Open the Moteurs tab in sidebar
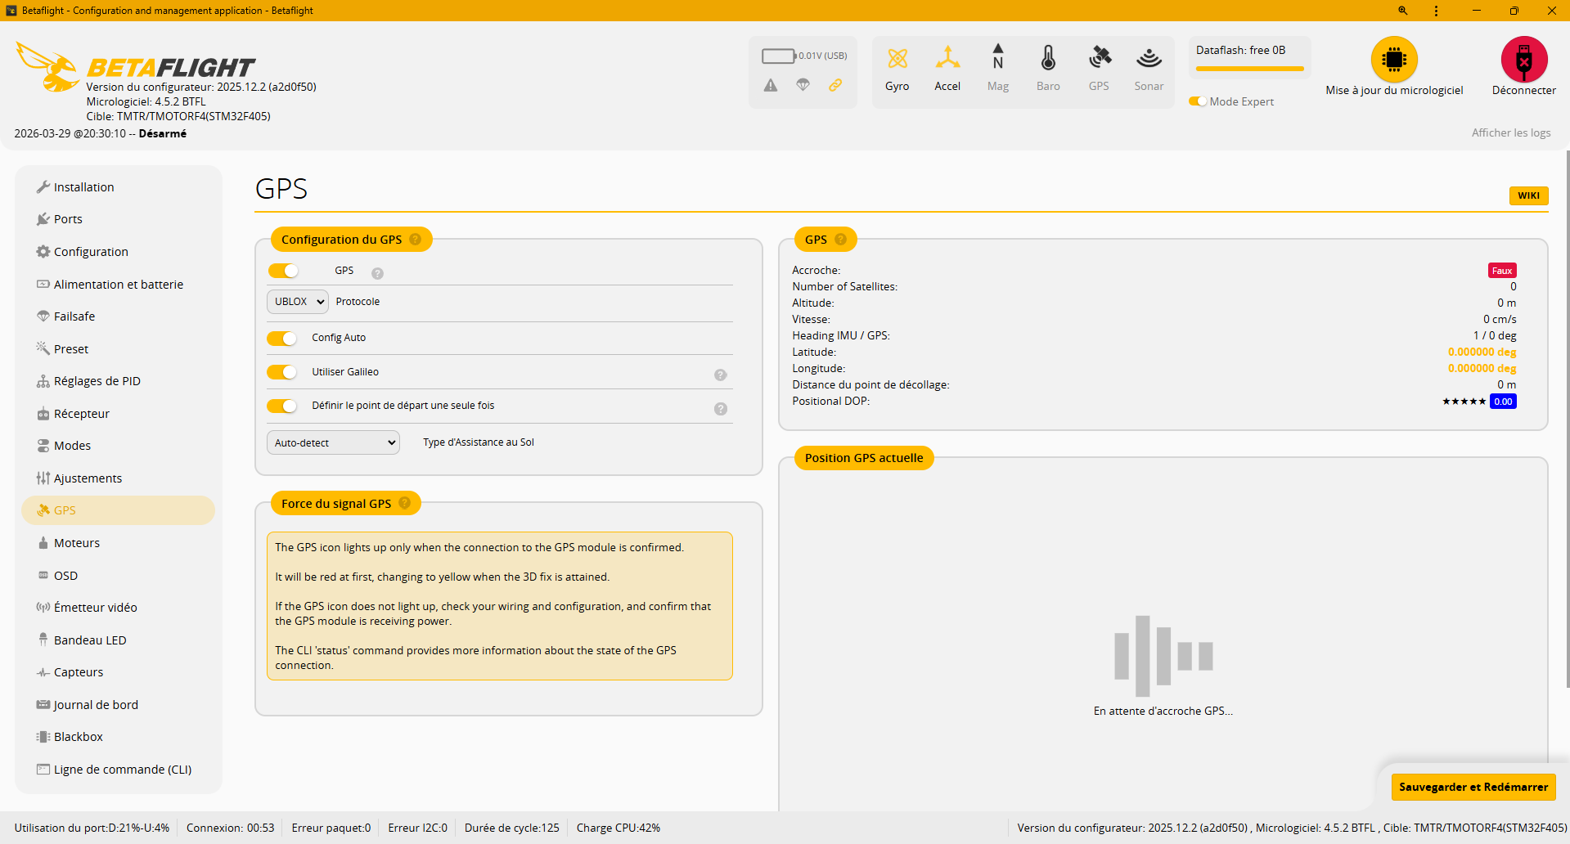The height and width of the screenshot is (844, 1570). 77,543
